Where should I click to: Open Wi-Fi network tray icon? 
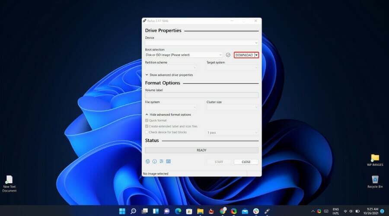(345, 211)
